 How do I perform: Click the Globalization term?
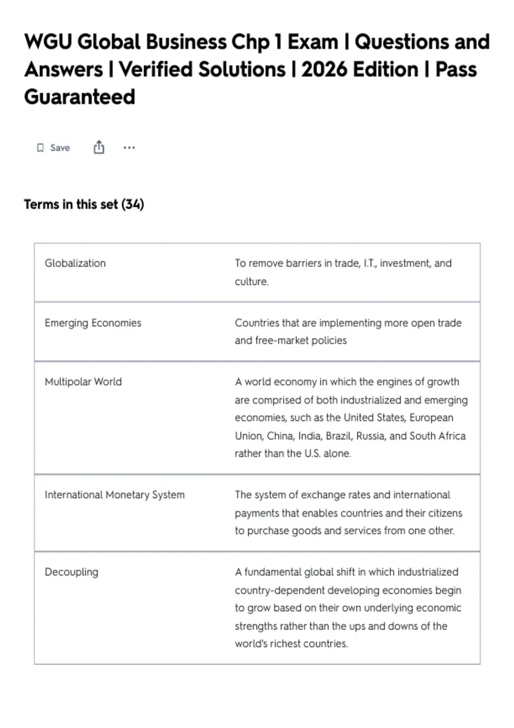tap(75, 263)
